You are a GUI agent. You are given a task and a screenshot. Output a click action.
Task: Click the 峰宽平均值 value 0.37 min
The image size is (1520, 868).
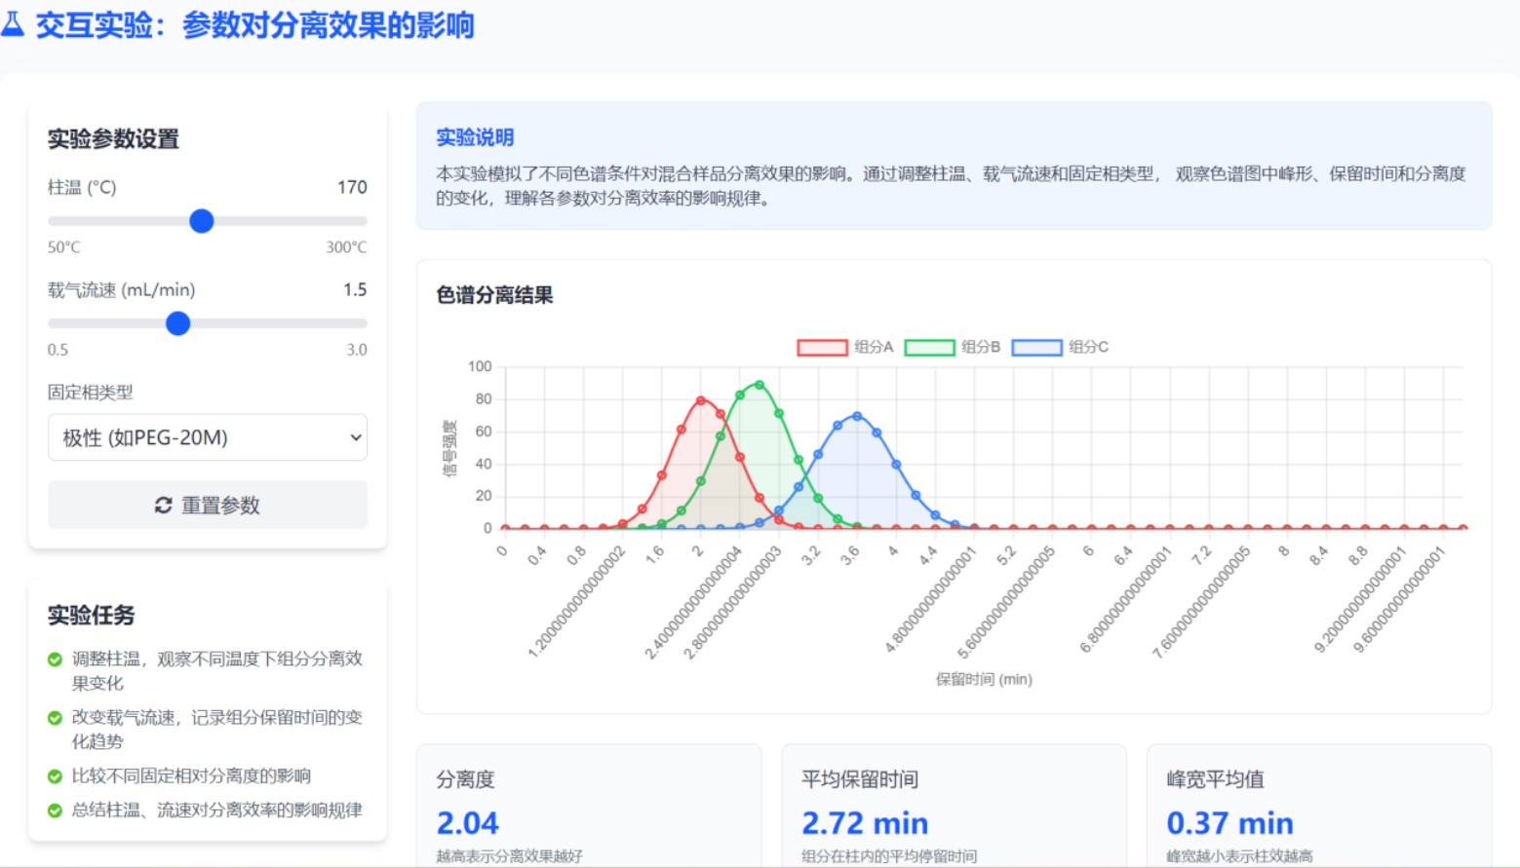(1229, 823)
